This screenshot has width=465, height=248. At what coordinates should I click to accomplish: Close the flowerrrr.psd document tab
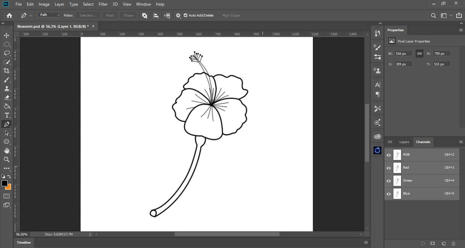93,26
